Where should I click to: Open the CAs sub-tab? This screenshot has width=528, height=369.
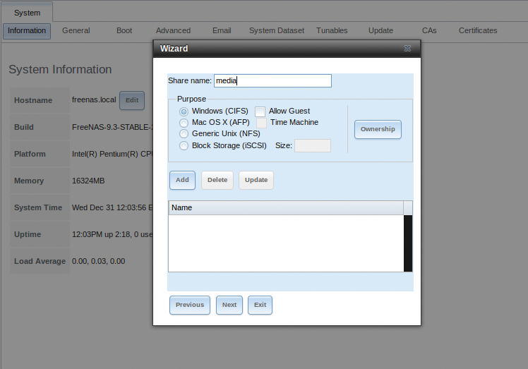tap(429, 30)
